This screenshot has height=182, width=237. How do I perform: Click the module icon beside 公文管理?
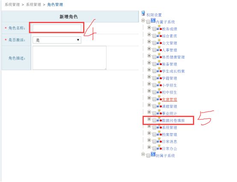pos(159,42)
